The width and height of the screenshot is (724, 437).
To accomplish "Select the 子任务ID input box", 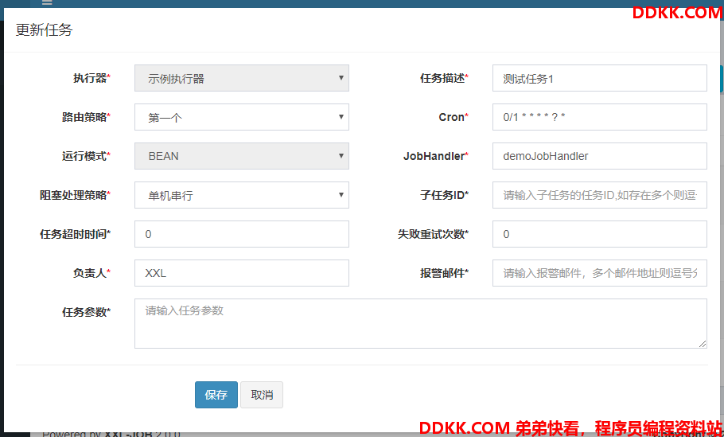I will point(599,195).
